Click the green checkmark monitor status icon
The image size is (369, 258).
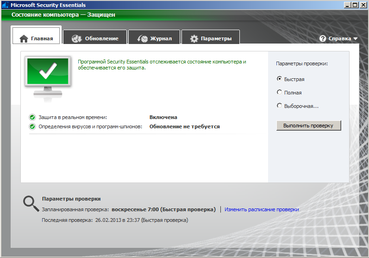(x=48, y=79)
